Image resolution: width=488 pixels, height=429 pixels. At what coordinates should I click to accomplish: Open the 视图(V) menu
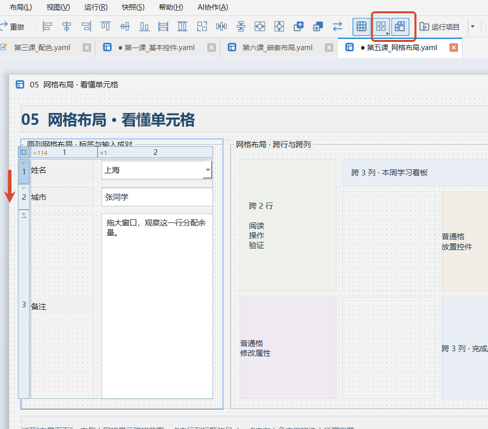pos(58,7)
